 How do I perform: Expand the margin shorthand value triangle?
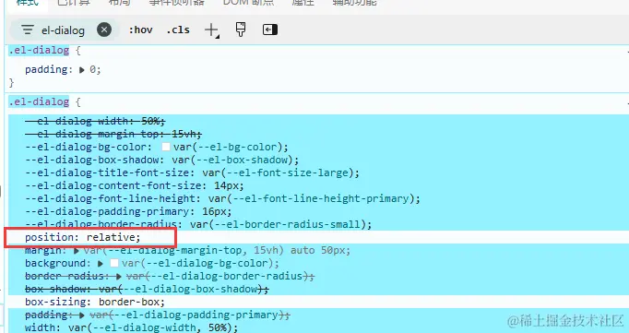(77, 251)
